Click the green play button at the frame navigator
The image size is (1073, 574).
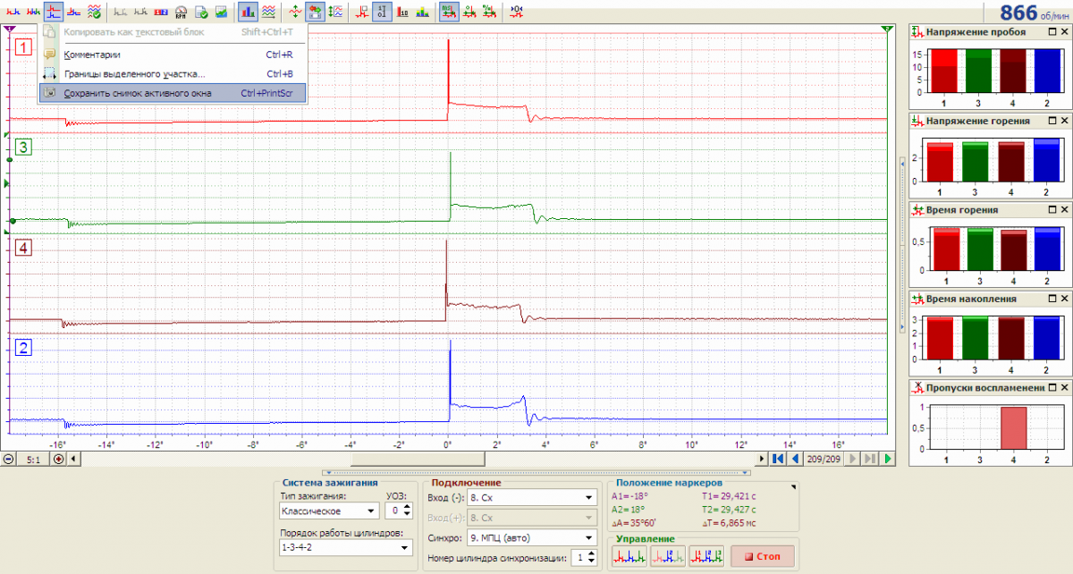coord(888,459)
